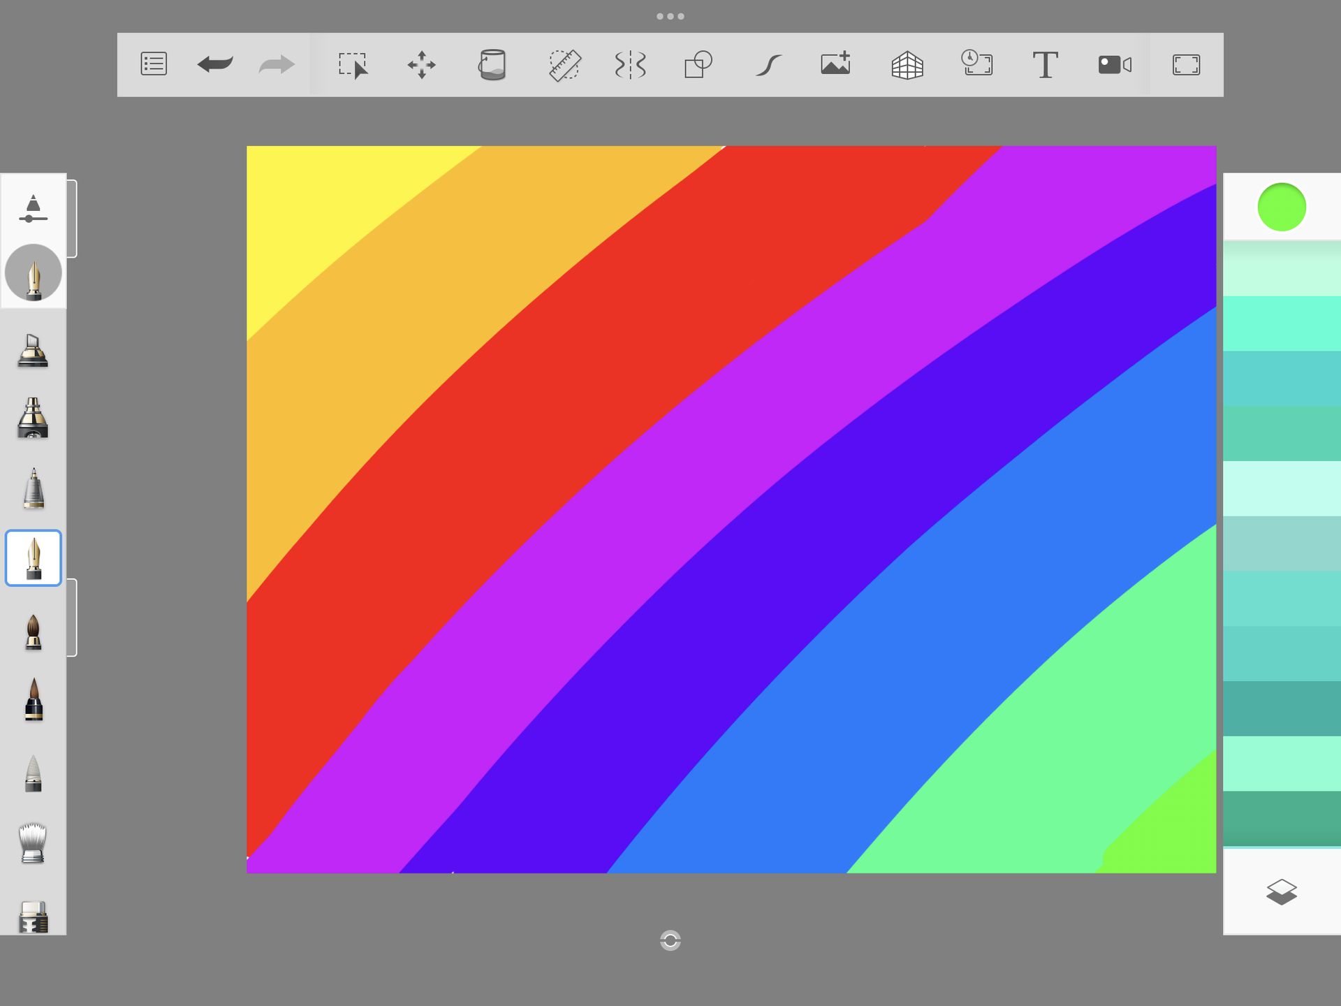Select the highlighted fountain pen brush
Image resolution: width=1341 pixels, height=1006 pixels.
click(x=34, y=557)
